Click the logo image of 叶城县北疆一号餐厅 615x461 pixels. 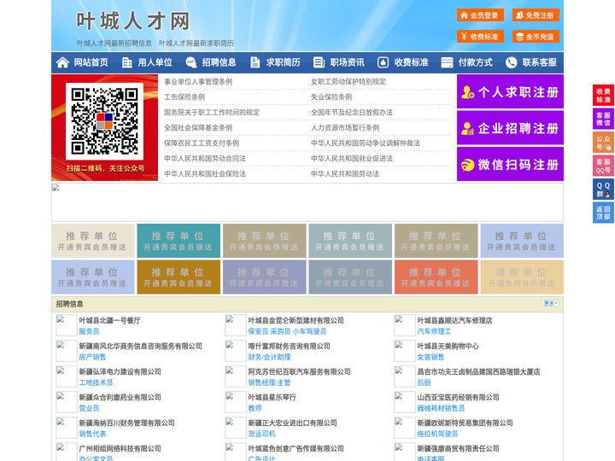click(67, 325)
